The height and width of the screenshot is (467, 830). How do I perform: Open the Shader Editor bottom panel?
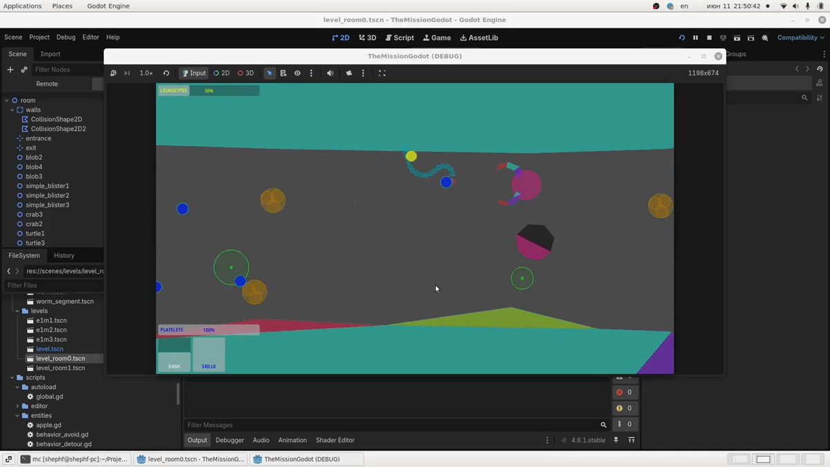pyautogui.click(x=335, y=440)
